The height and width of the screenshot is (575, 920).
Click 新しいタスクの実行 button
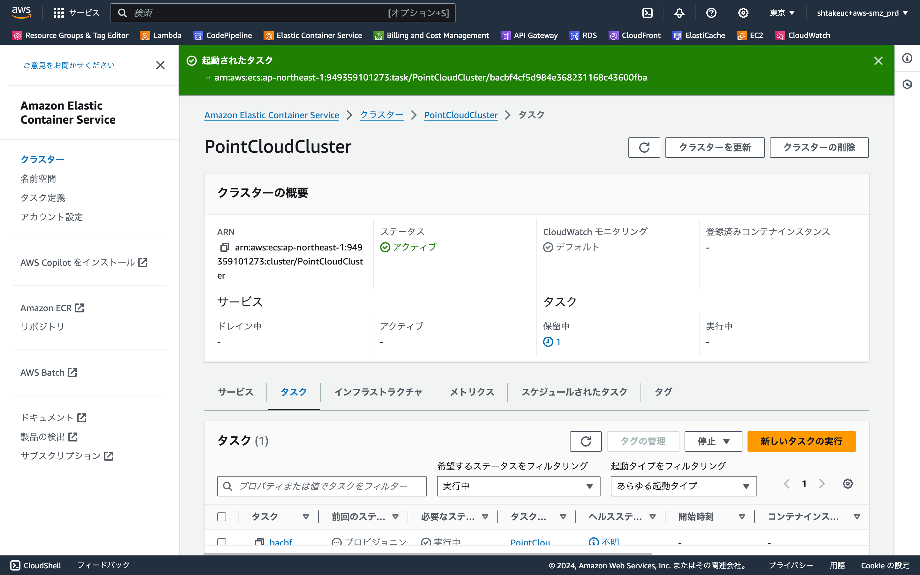click(x=801, y=441)
